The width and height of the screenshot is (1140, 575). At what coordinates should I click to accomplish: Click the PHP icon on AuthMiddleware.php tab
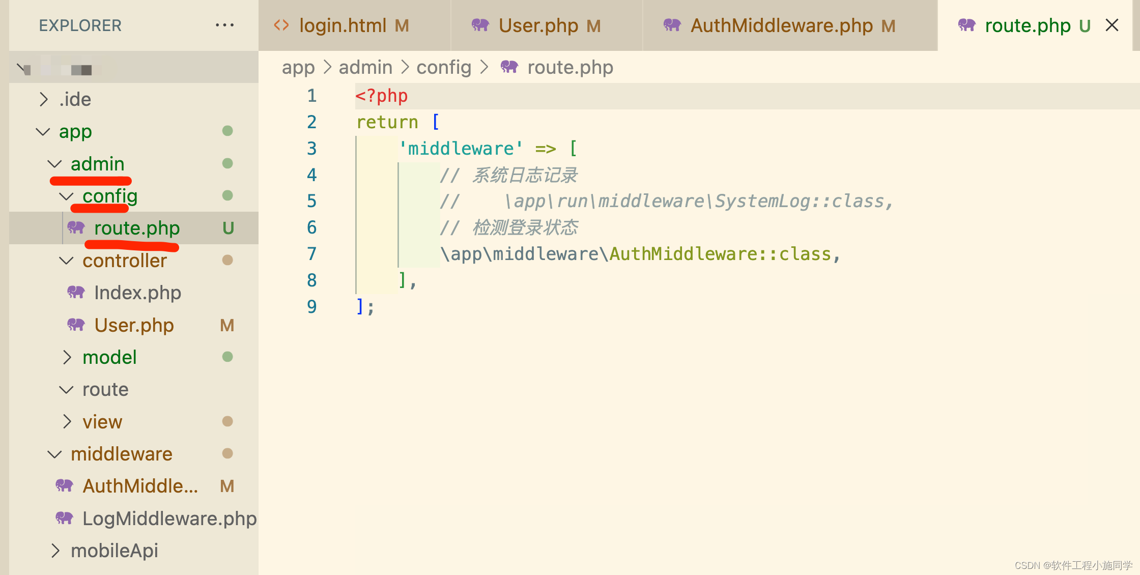(672, 25)
